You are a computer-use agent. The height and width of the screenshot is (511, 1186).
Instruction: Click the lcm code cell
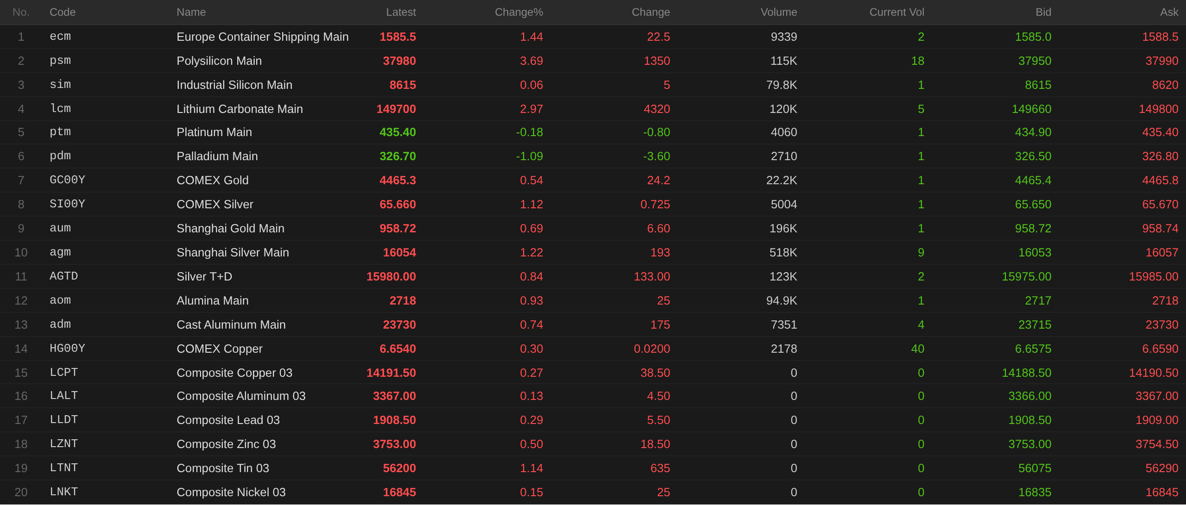click(x=60, y=109)
